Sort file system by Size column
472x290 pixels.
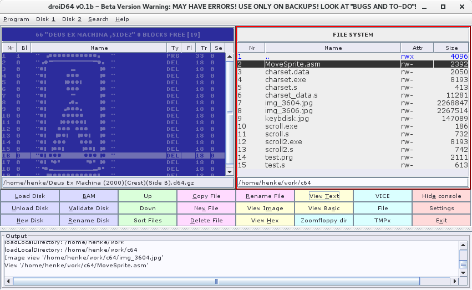coord(451,48)
